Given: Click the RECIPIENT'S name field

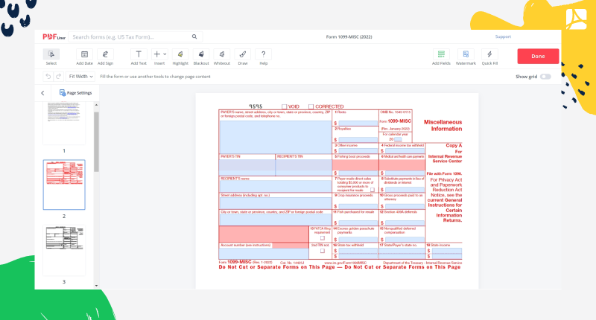Looking at the screenshot, I should pos(275,186).
